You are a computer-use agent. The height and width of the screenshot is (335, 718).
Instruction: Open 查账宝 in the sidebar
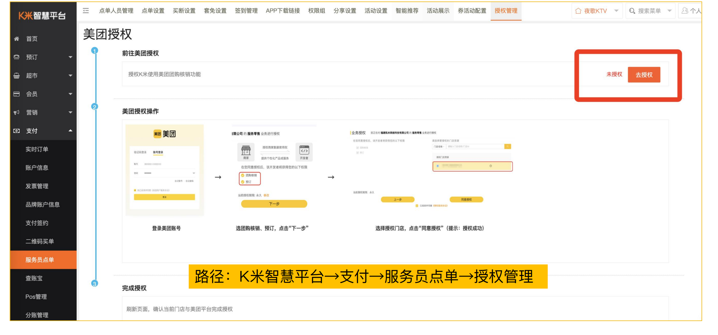(x=34, y=278)
